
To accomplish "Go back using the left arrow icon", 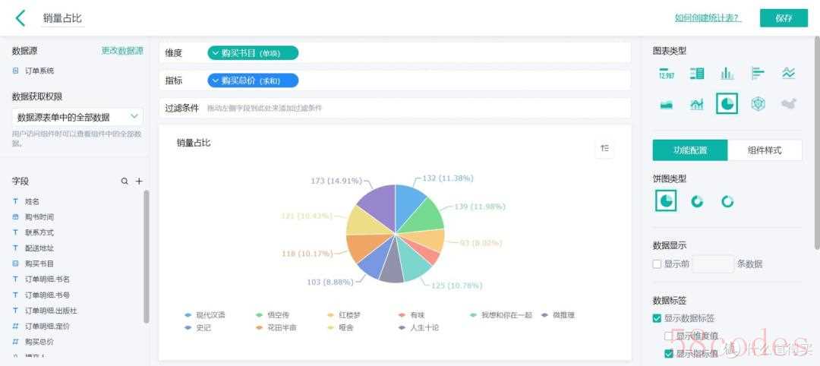I will [x=20, y=18].
